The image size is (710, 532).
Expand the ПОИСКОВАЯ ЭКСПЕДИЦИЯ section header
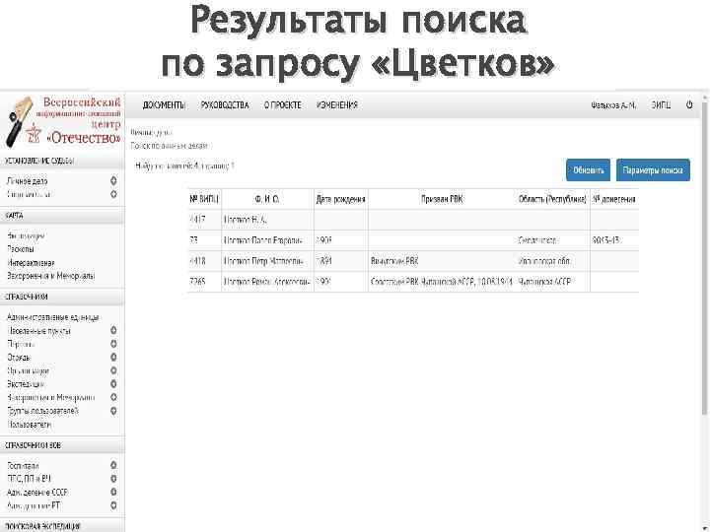(62, 526)
